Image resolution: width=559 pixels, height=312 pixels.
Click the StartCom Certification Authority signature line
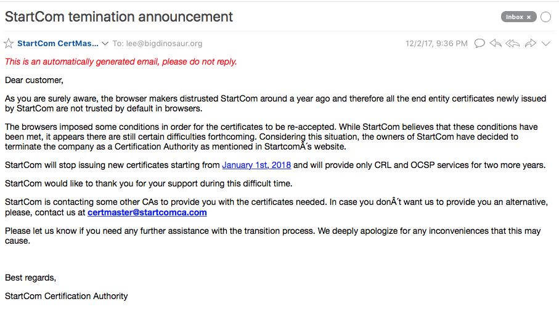point(67,296)
